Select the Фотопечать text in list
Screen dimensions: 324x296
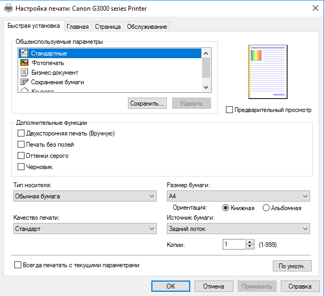48,63
